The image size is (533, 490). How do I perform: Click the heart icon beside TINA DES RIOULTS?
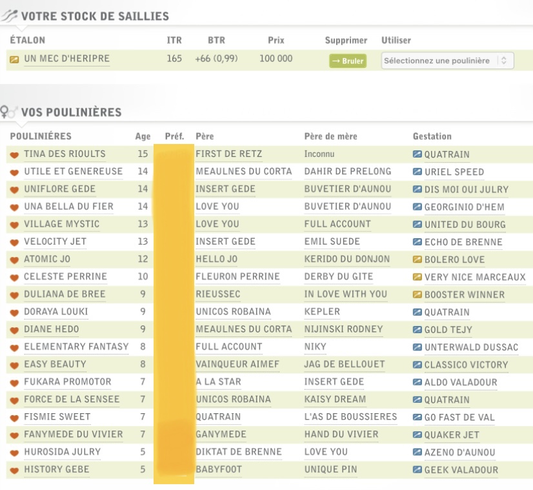(x=14, y=154)
